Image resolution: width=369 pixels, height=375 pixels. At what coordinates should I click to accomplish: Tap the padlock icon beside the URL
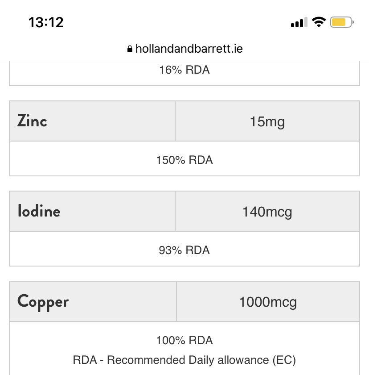[130, 49]
